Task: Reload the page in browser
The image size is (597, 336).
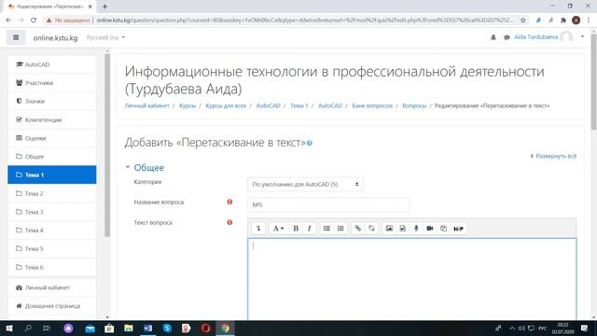Action: [x=34, y=20]
